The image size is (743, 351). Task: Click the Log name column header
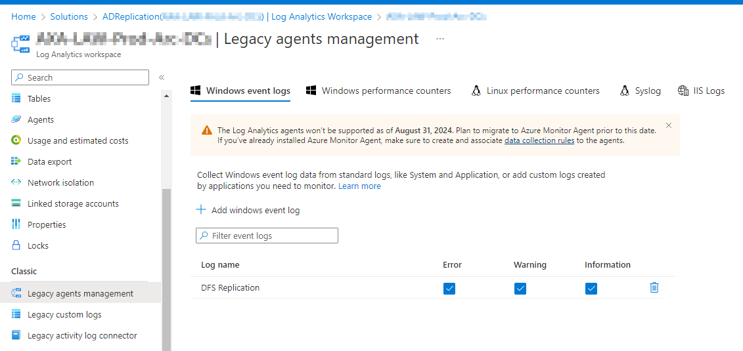click(220, 265)
